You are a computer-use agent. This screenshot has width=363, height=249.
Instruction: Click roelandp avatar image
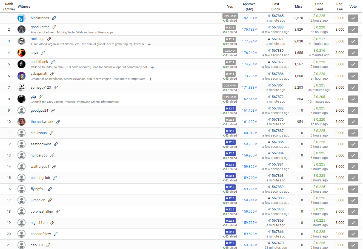(21, 41)
